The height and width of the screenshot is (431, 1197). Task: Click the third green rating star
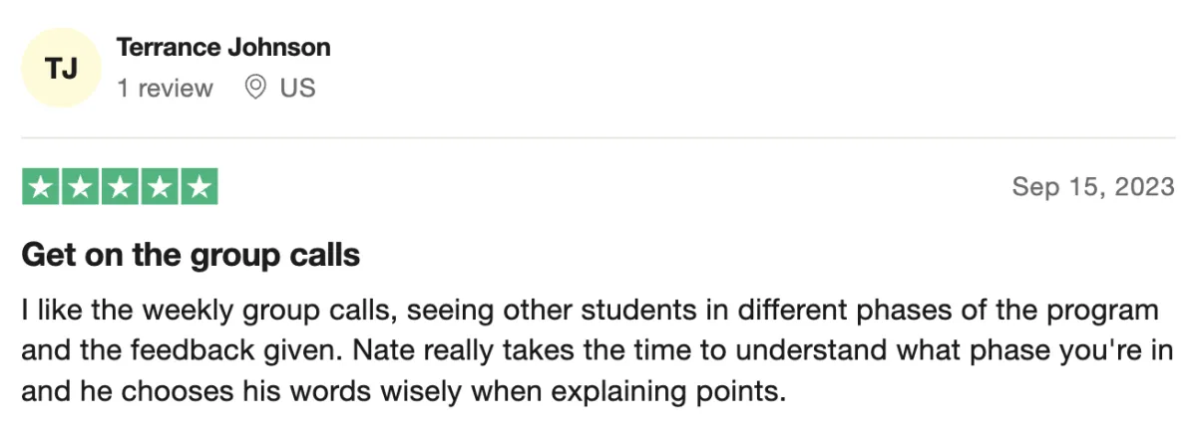(x=120, y=187)
